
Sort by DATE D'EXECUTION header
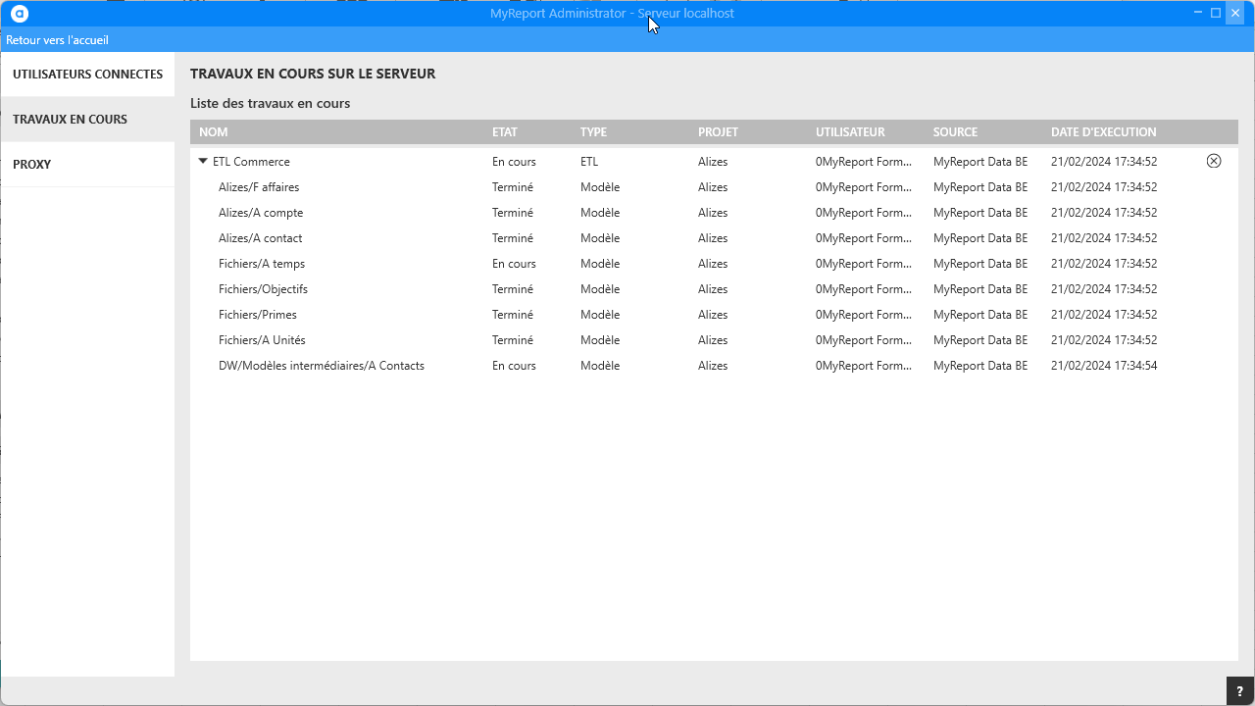click(1103, 132)
